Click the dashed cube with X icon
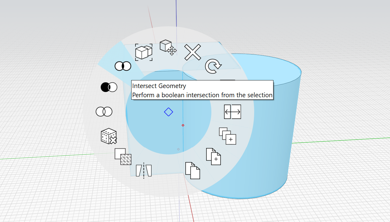390x222 pixels. coord(109,136)
